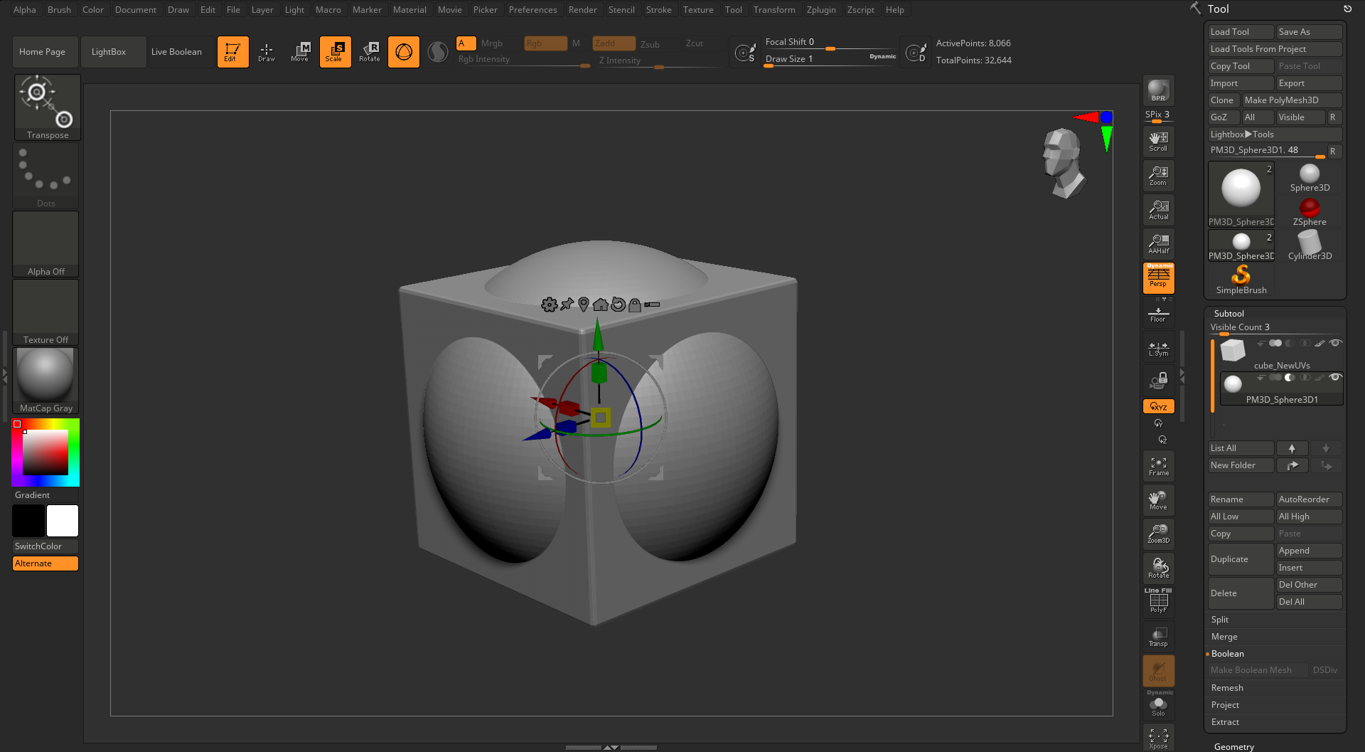Enable Transp transparency icon
Image resolution: width=1365 pixels, height=752 pixels.
[x=1158, y=637]
